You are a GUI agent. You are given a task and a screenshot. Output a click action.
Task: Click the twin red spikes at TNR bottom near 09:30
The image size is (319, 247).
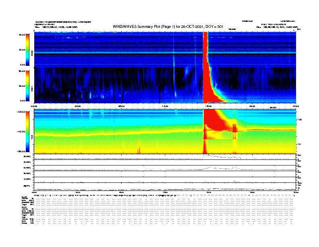(139, 150)
